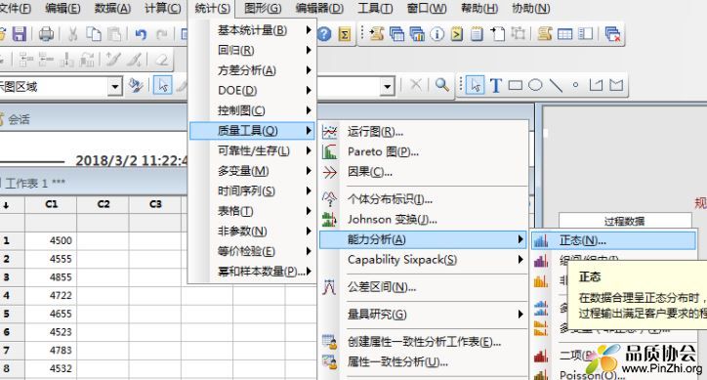Open the 工具(T) menu
The height and width of the screenshot is (380, 707).
tap(375, 9)
